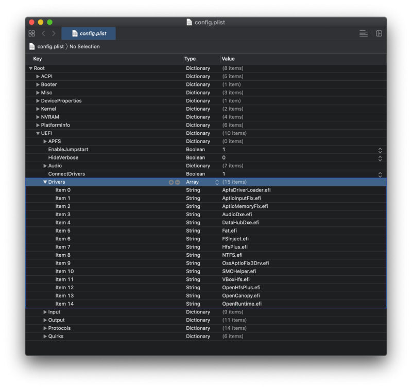The image size is (412, 389).
Task: Toggle the ConnectDrivers boolean value stepper
Action: (x=380, y=174)
